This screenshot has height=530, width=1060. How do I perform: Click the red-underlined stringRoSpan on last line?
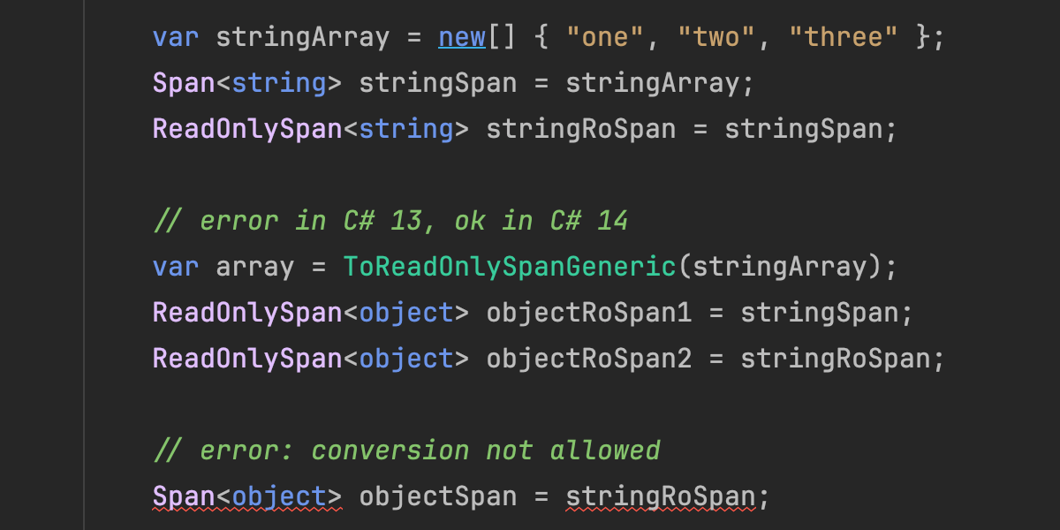(x=660, y=496)
